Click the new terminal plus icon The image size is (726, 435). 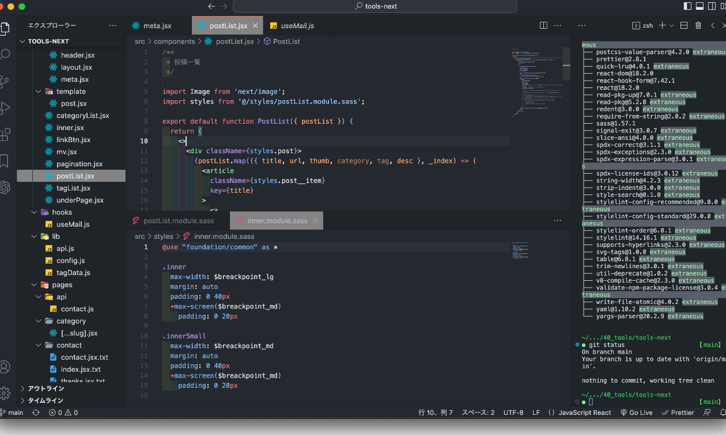663,25
